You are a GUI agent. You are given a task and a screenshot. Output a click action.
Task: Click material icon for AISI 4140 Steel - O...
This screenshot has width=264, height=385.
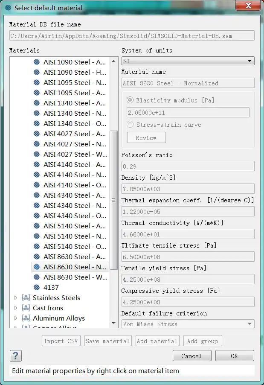coord(37,185)
